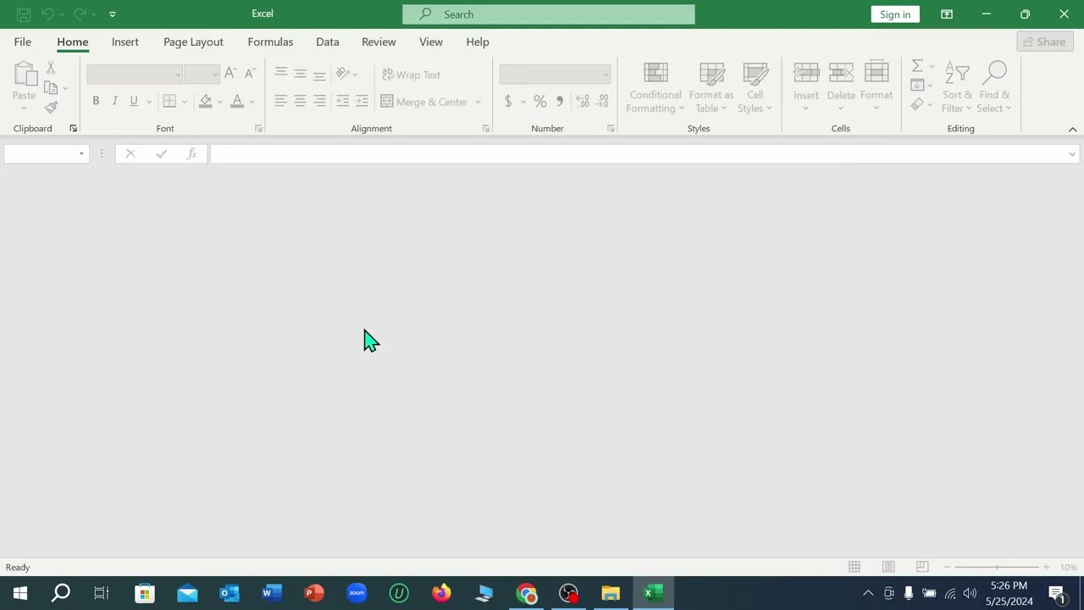This screenshot has height=610, width=1084.
Task: Toggle Center alignment
Action: [300, 102]
